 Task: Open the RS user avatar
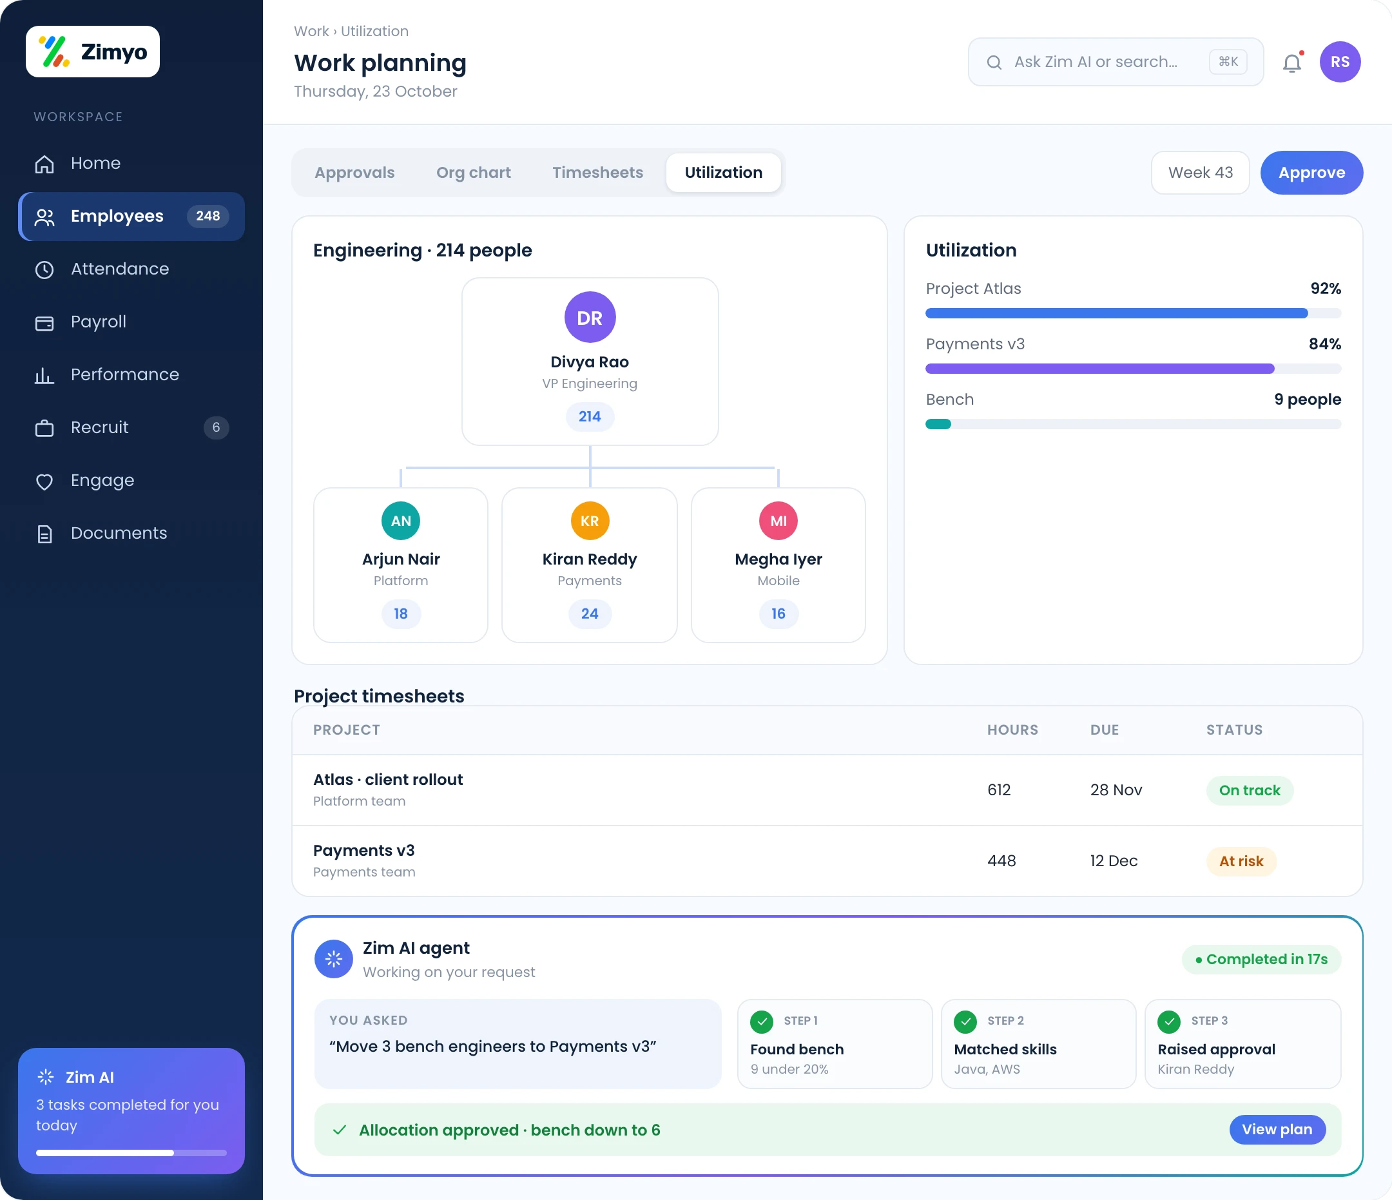click(x=1340, y=62)
